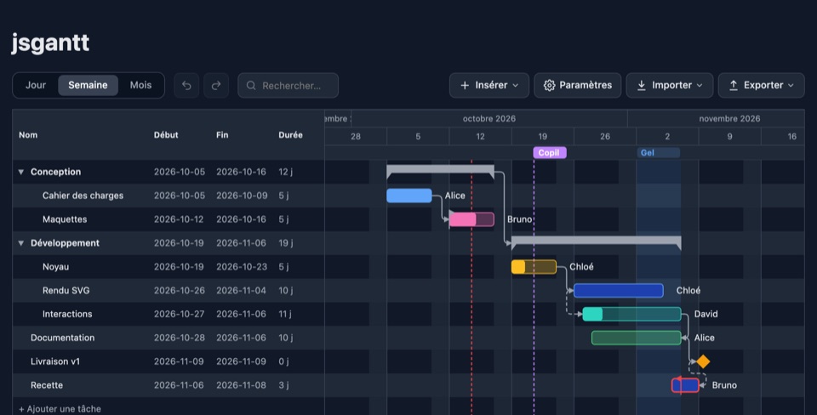
Task: Click the magnifier icon in search box
Action: [x=251, y=85]
